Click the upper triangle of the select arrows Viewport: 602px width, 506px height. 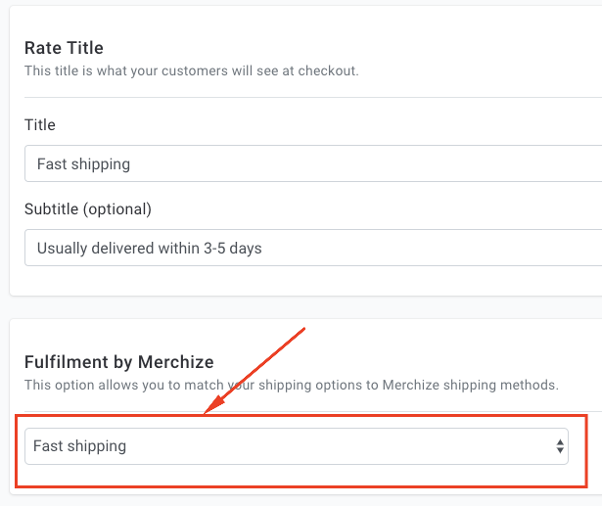pyautogui.click(x=560, y=442)
